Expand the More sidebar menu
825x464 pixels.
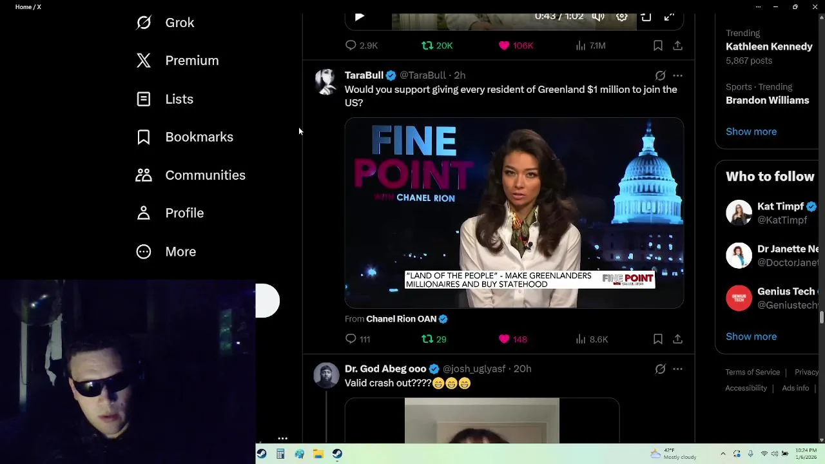pos(166,252)
